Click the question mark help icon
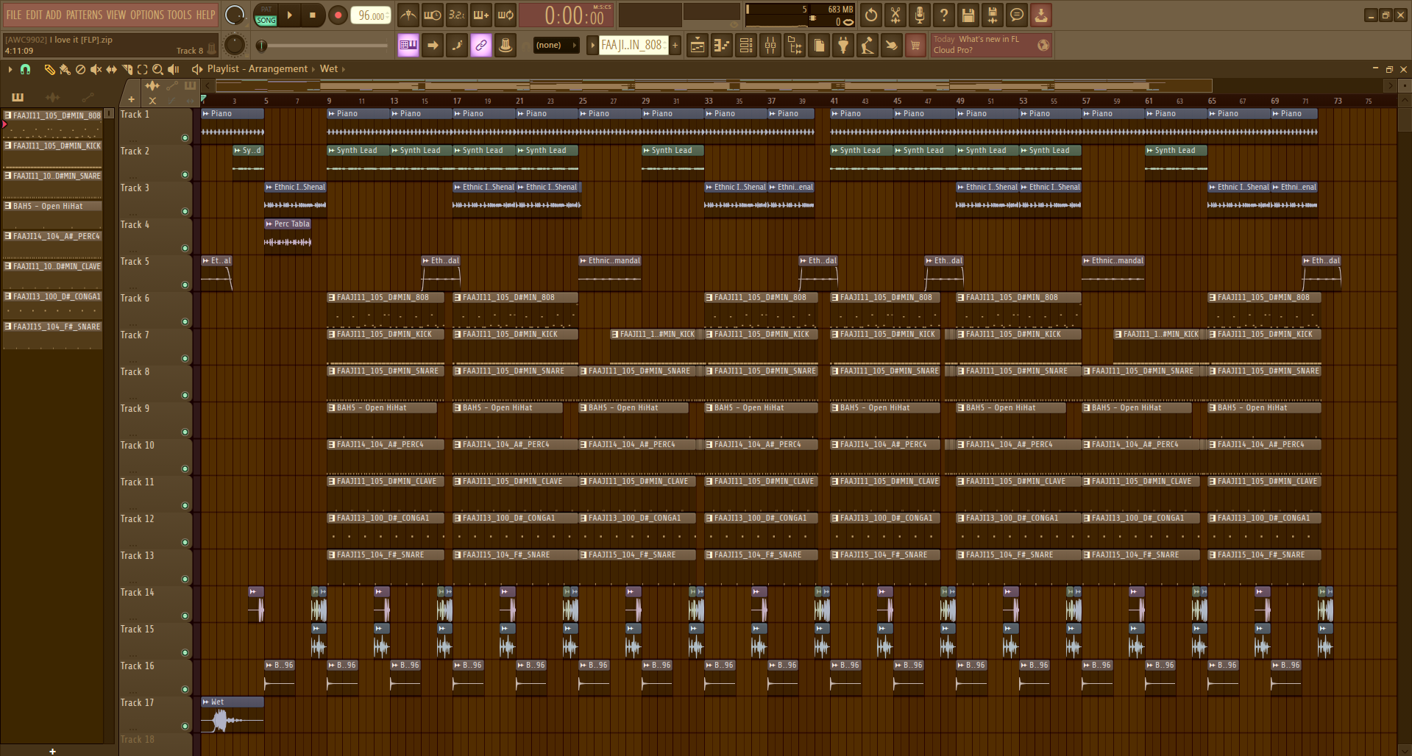 tap(944, 15)
